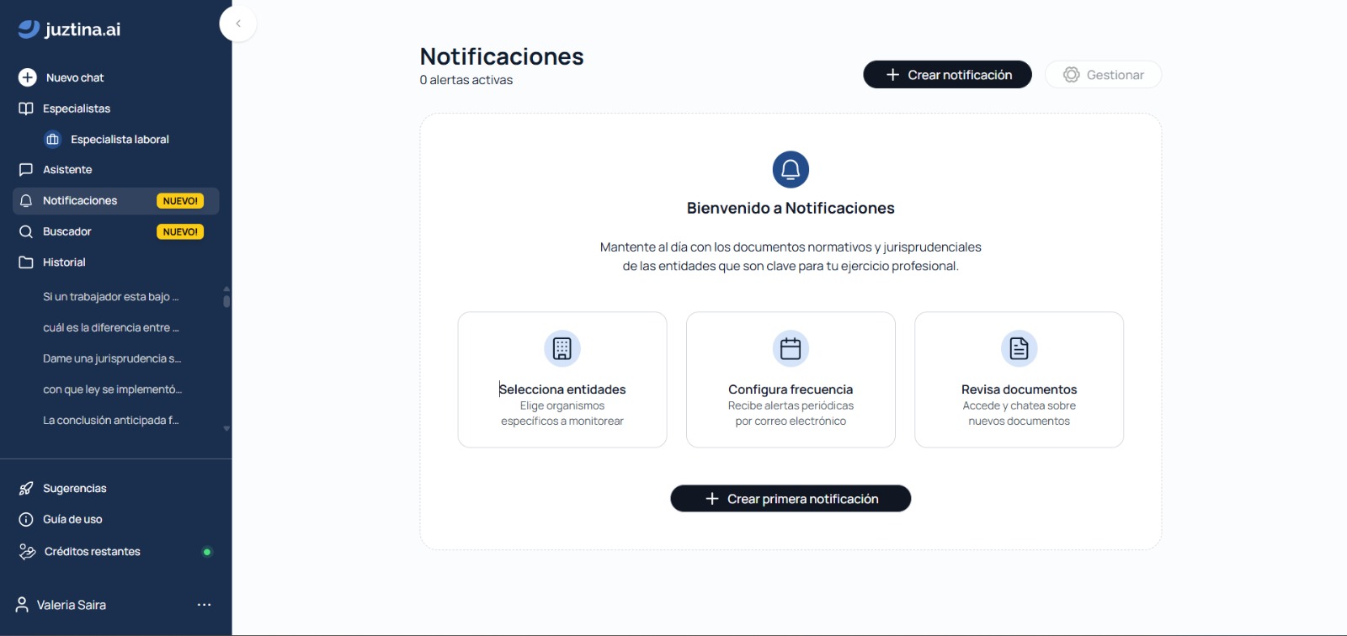Open chat 'Si un trabajador esta bajo ...'
1347x636 pixels.
[110, 297]
